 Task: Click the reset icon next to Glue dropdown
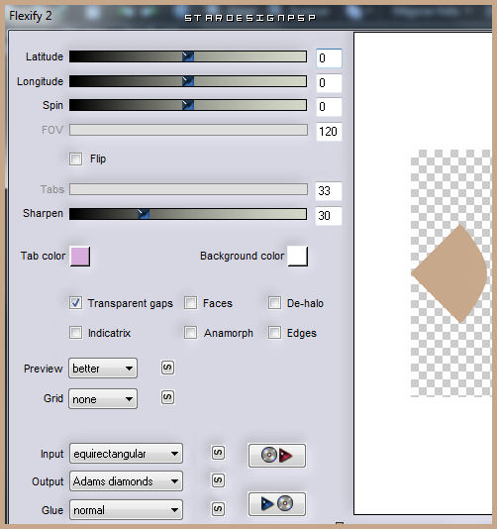218,509
